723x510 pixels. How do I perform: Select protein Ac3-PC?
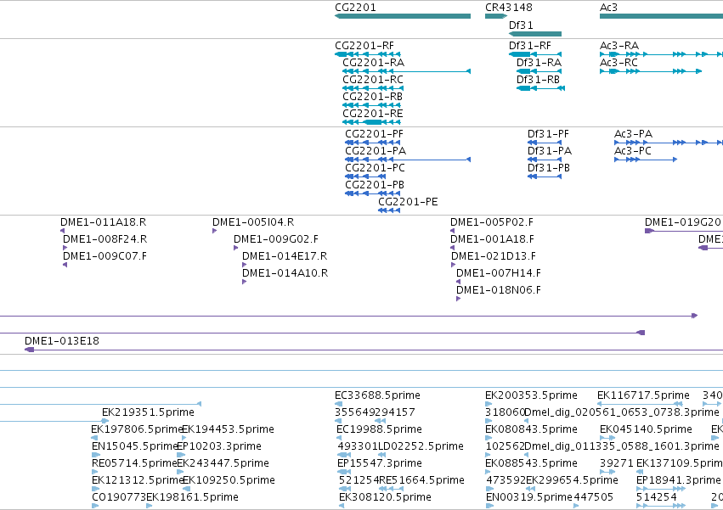click(646, 160)
